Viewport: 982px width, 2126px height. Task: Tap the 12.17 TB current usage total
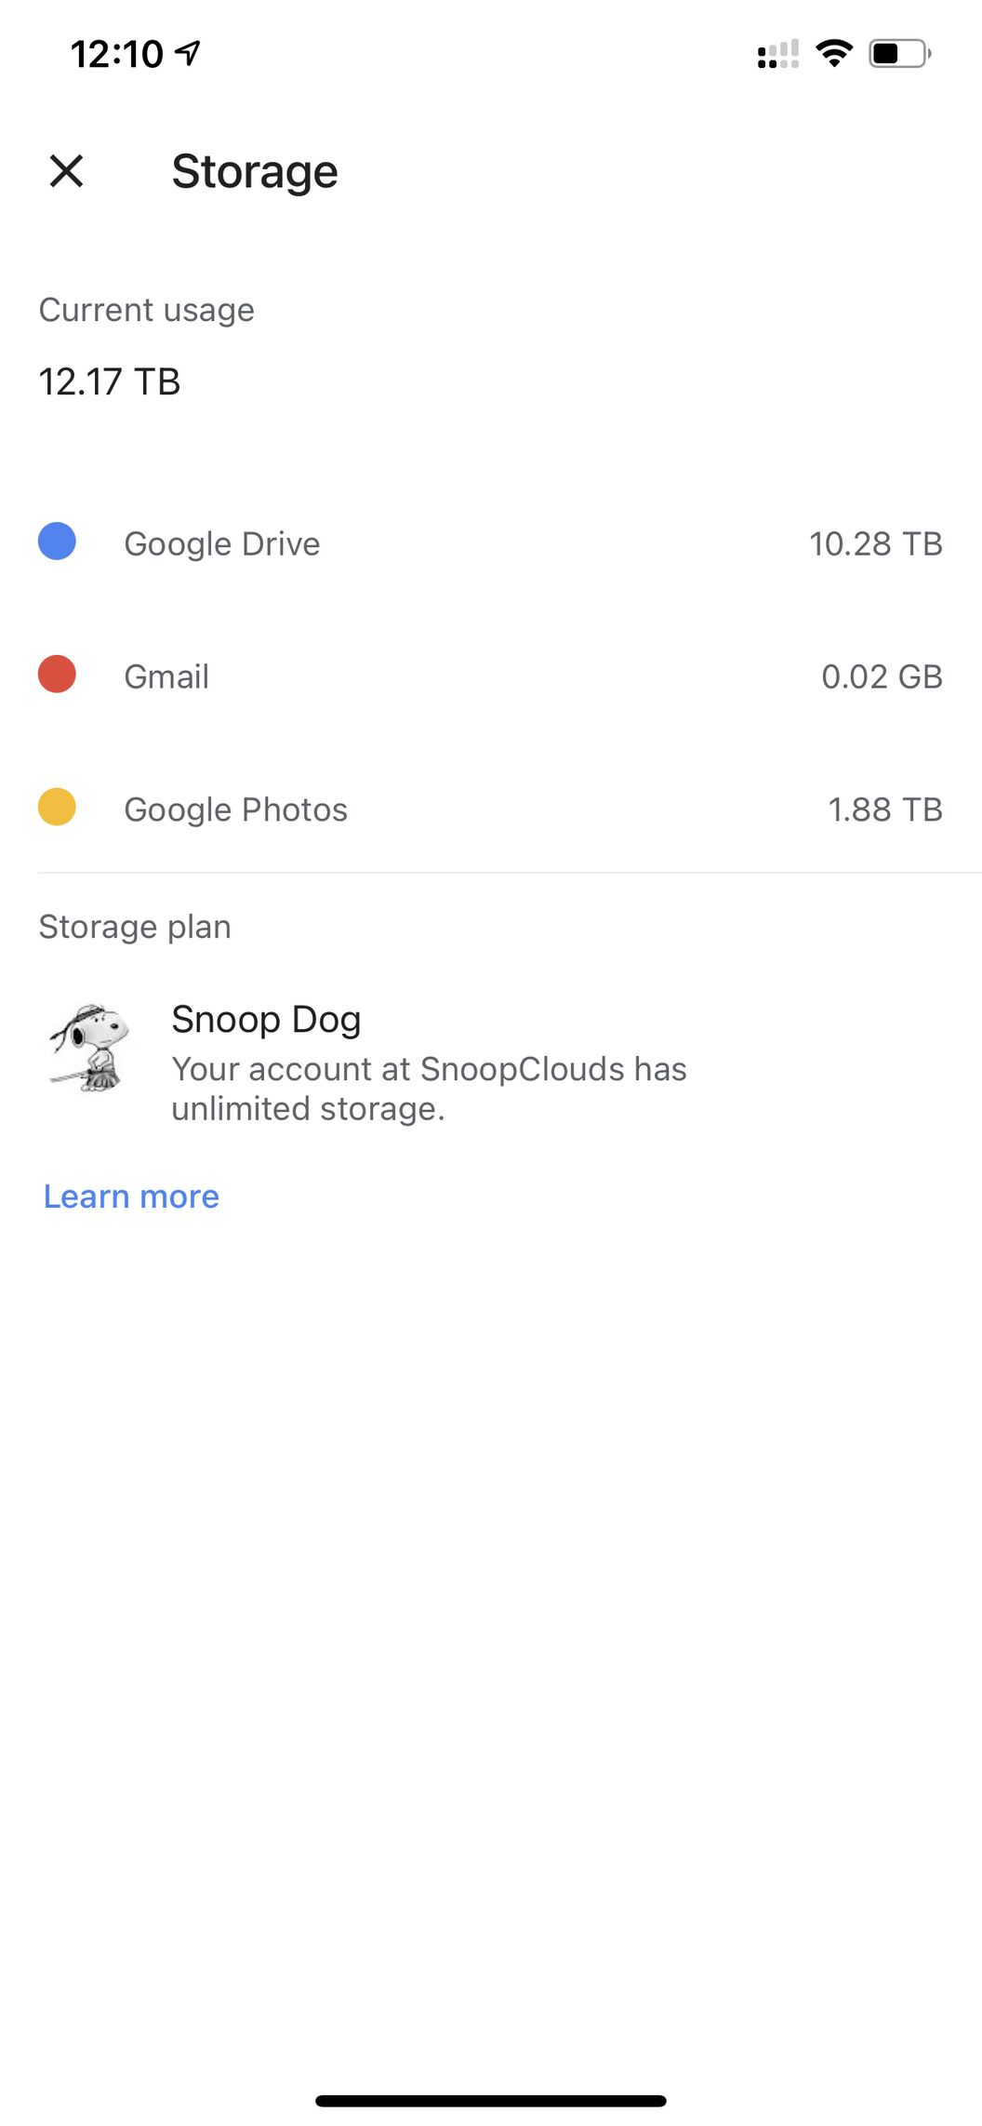pos(110,381)
